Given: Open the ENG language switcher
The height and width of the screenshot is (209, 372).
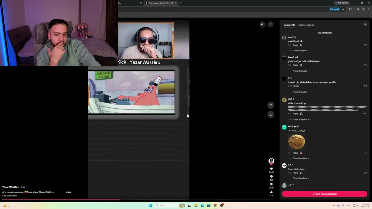Looking at the screenshot, I should pyautogui.click(x=348, y=206).
